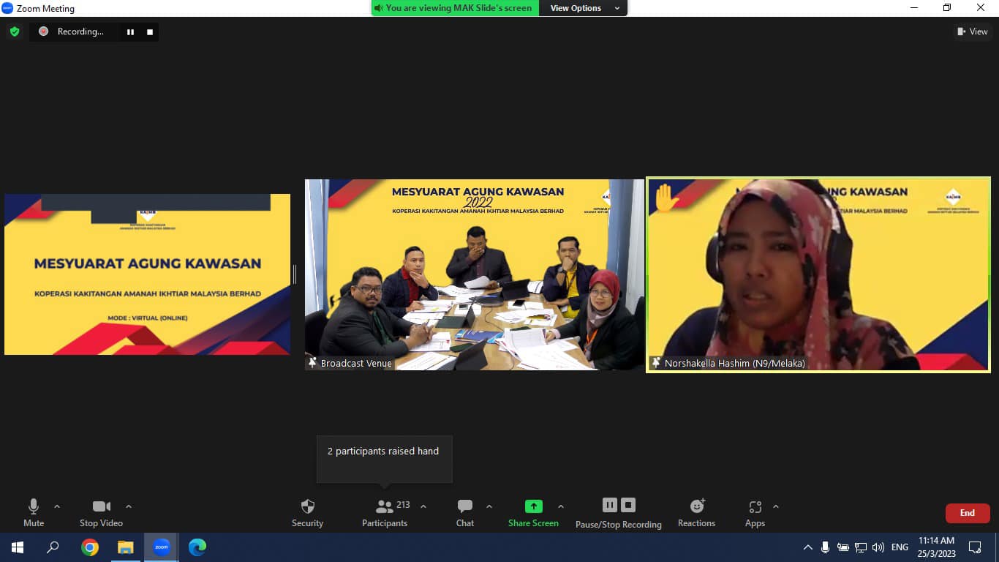Open File Explorer from the taskbar
The height and width of the screenshot is (562, 999).
click(x=126, y=547)
